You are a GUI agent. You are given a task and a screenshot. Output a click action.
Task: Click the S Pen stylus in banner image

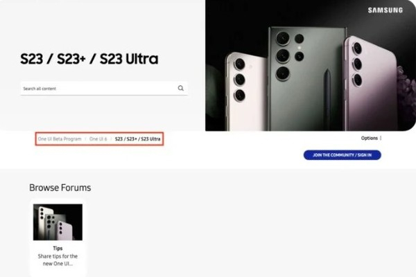(328, 100)
